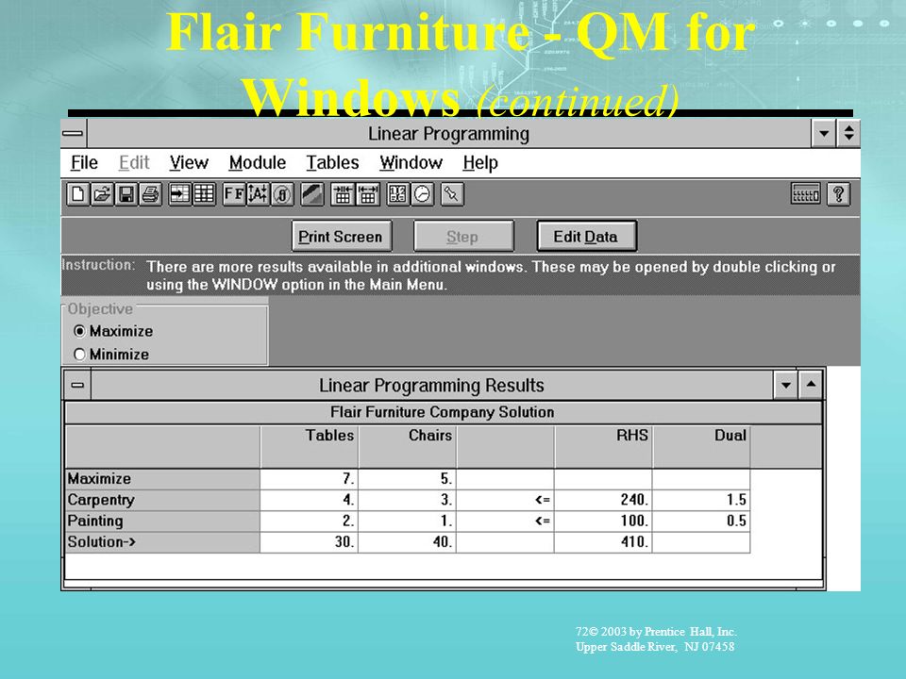The height and width of the screenshot is (679, 906).
Task: Click the Chairs solution value 40.
Action: coord(408,542)
